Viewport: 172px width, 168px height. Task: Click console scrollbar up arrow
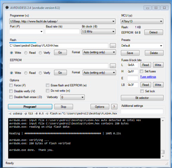pos(163,120)
